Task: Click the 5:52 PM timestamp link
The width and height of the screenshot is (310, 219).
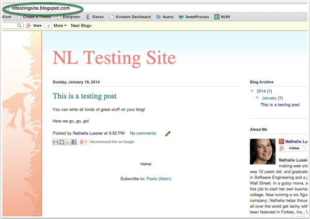Action: 116,133
